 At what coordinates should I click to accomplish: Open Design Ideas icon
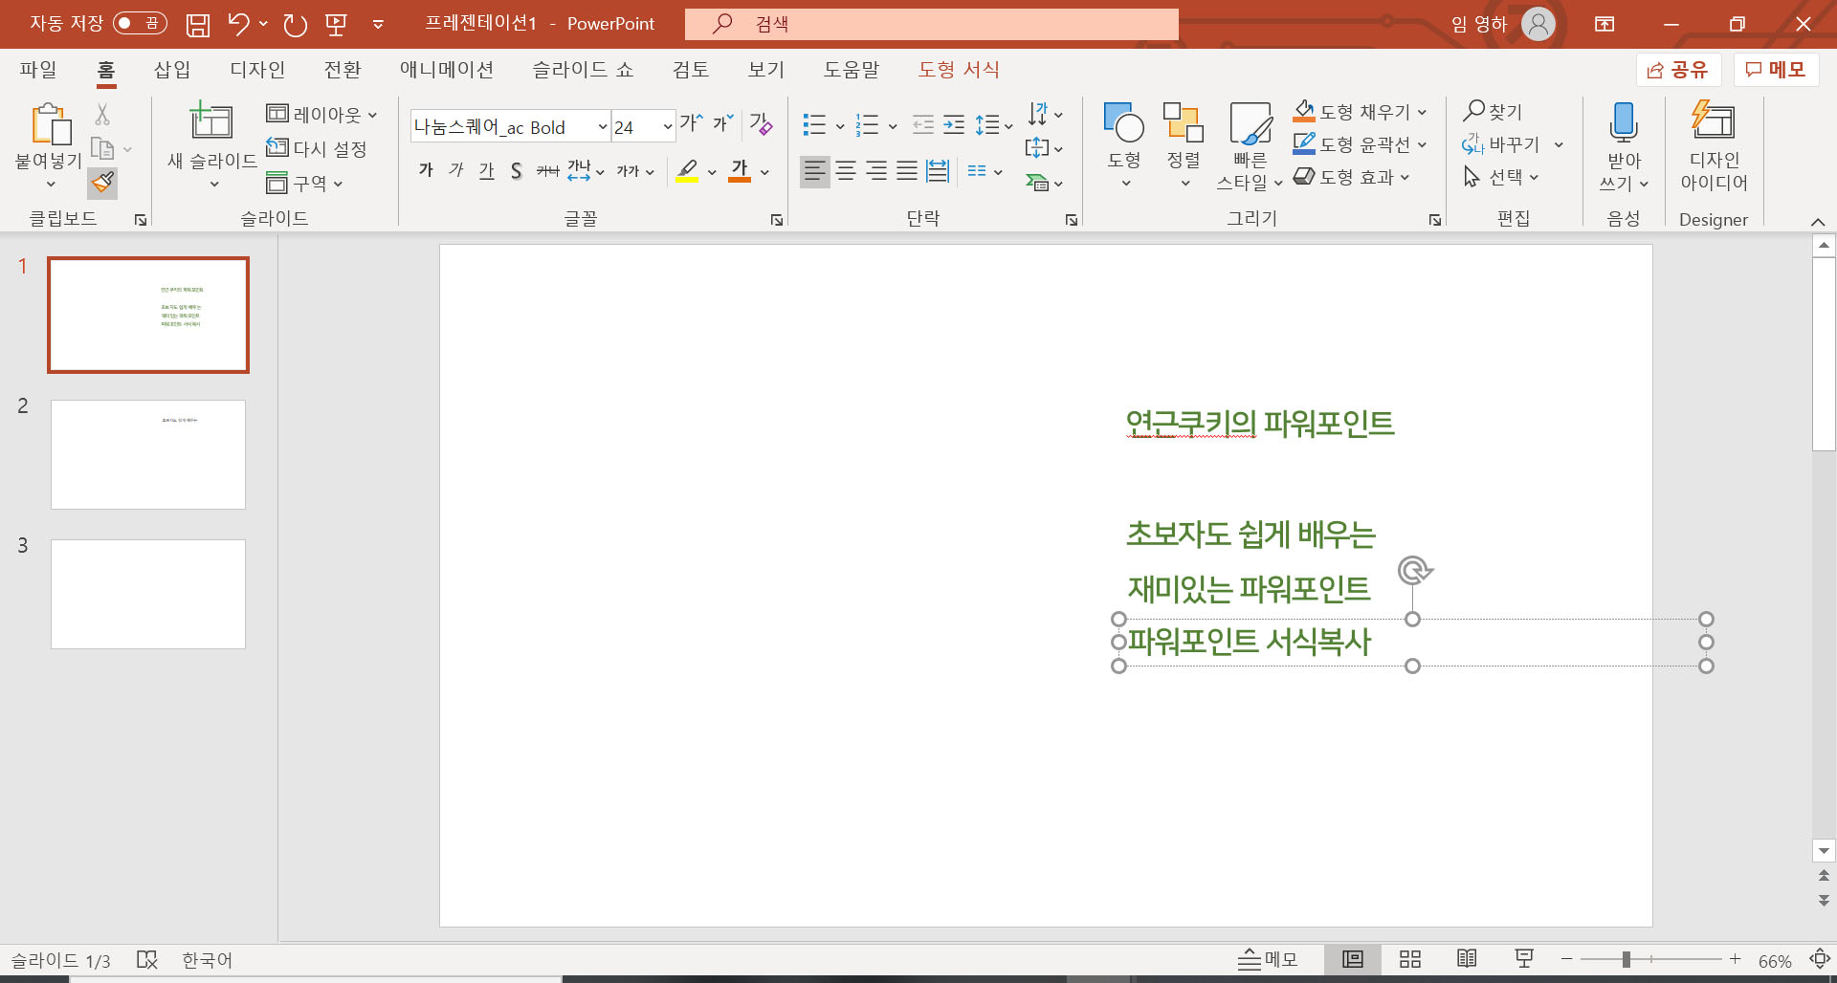pos(1713,120)
